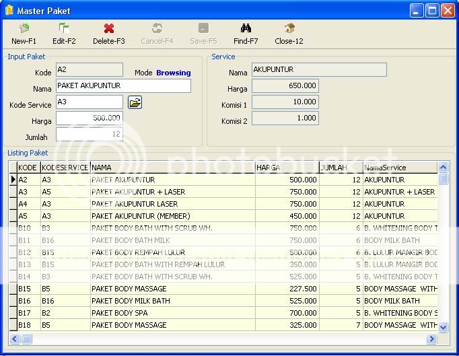Click into the Kode field containing A2

point(90,70)
